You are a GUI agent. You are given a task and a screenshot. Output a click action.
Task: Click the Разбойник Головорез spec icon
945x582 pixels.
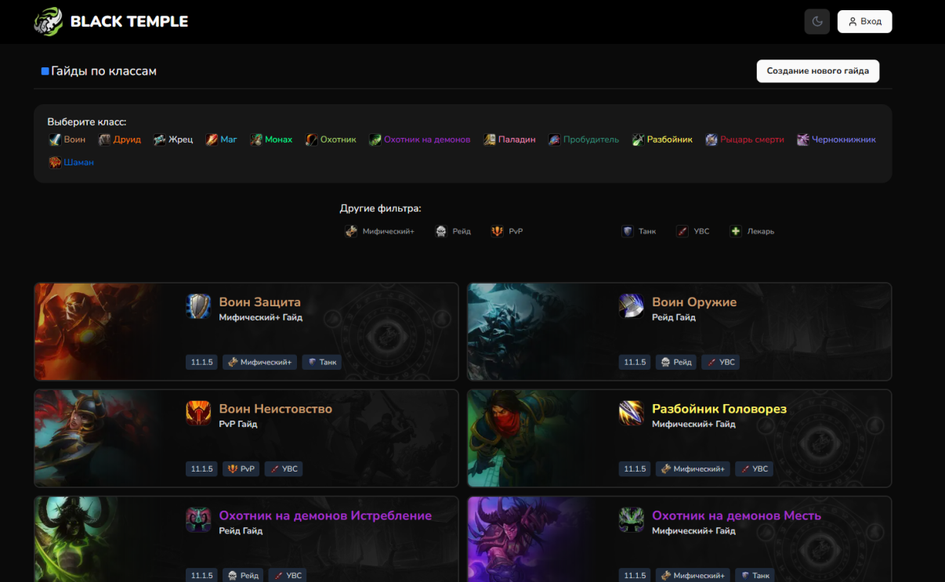[632, 413]
